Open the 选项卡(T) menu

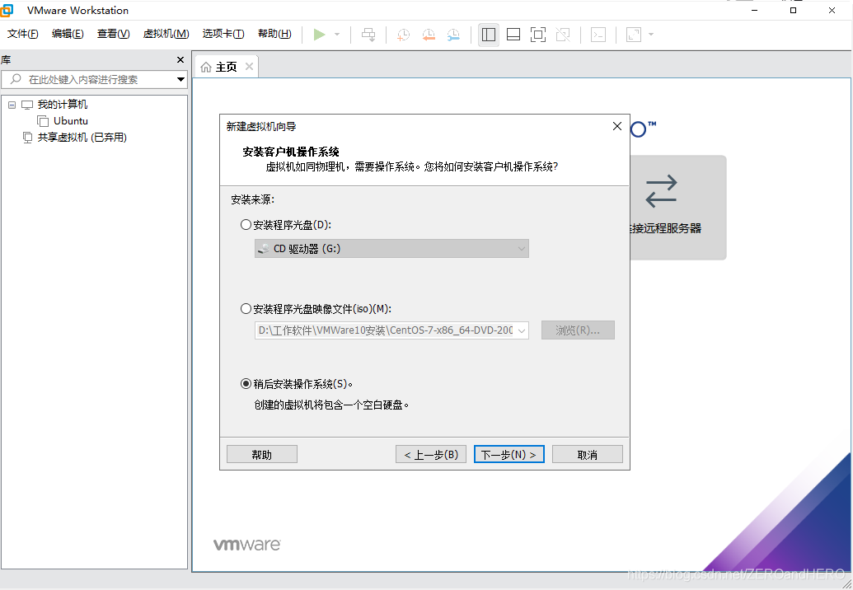click(x=223, y=34)
